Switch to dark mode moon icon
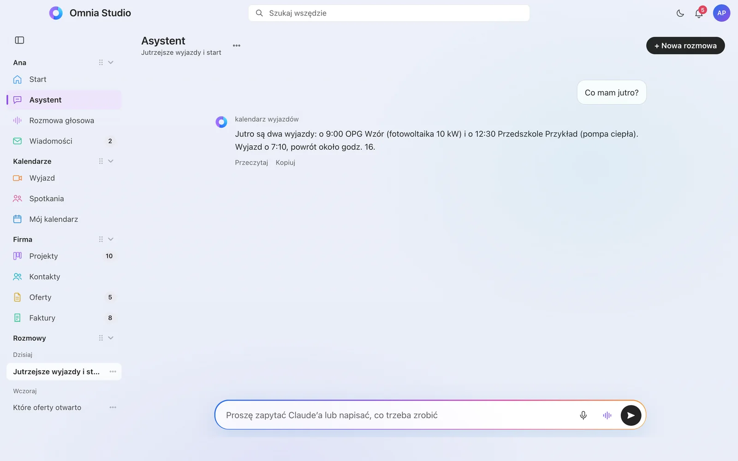Image resolution: width=738 pixels, height=461 pixels. click(680, 13)
